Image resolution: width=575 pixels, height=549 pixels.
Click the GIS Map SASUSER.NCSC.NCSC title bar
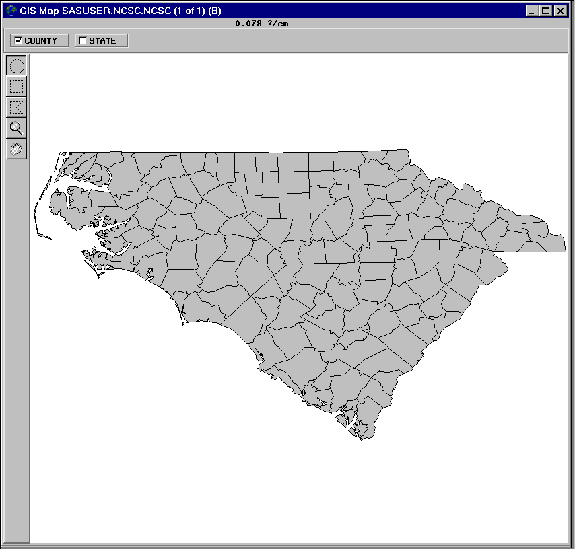269,11
